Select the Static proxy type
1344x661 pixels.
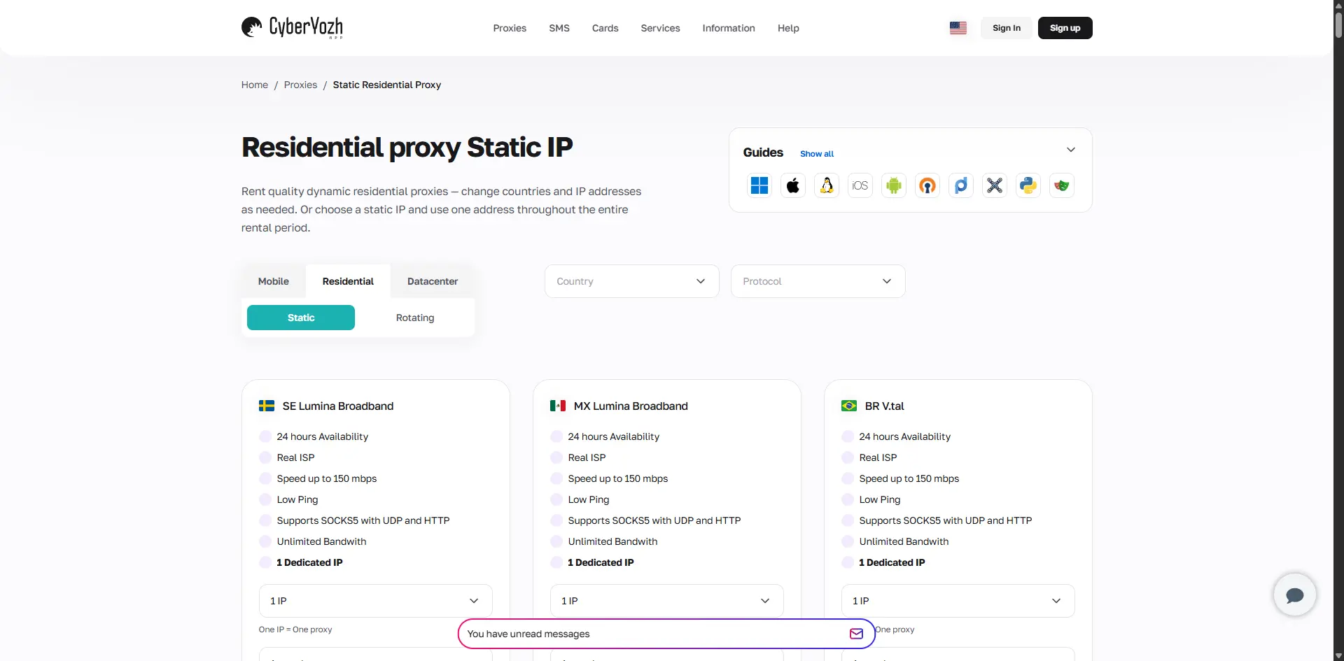point(301,318)
